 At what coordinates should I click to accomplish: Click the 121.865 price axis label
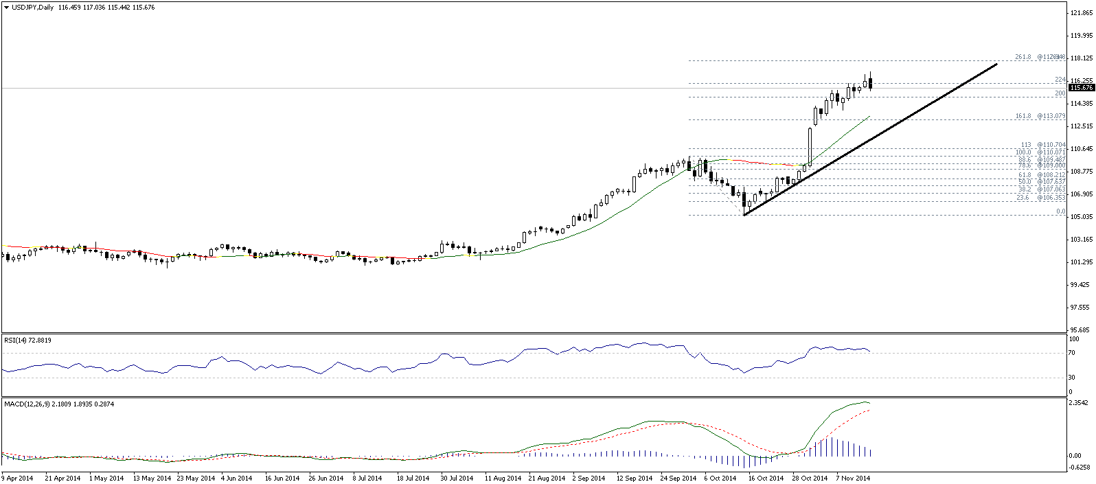point(1082,13)
